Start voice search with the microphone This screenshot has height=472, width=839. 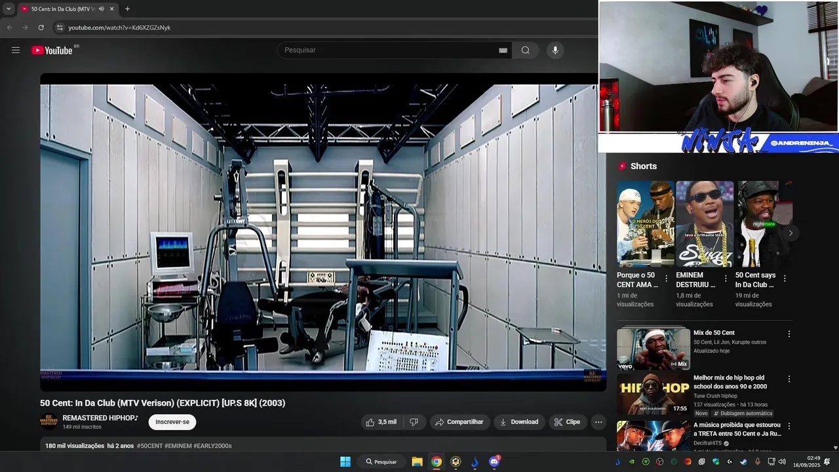pos(555,50)
